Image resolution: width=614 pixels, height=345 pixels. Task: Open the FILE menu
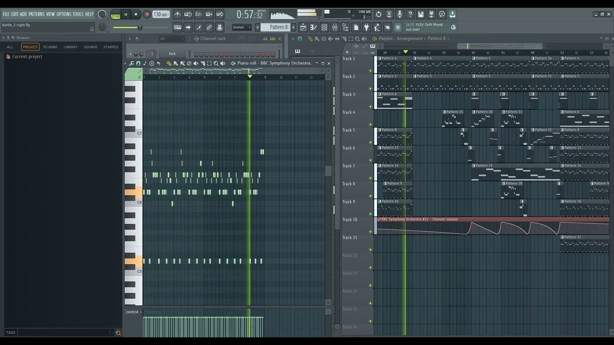[x=6, y=14]
